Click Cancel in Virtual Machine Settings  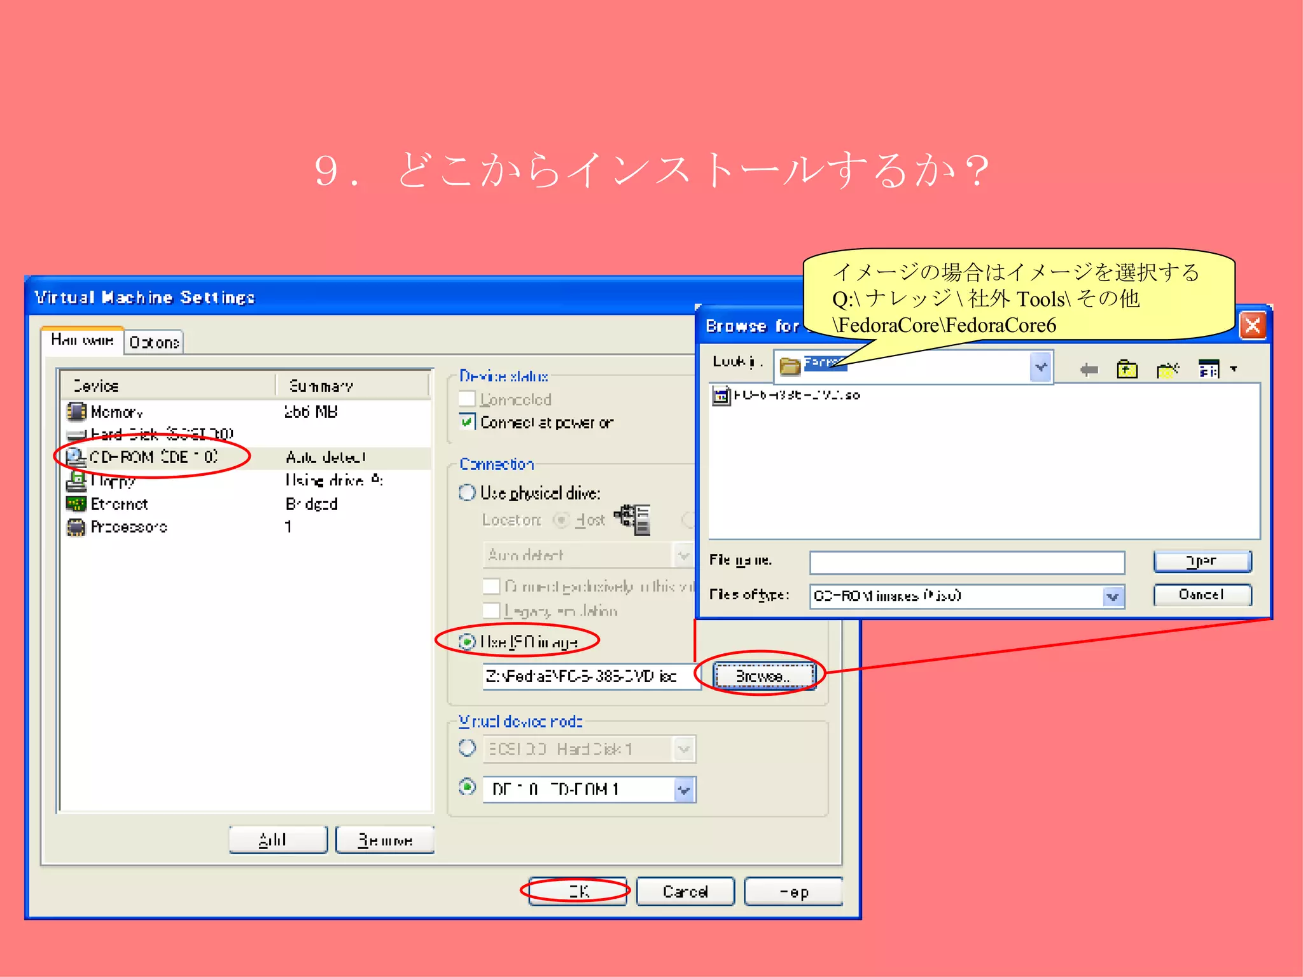[685, 891]
